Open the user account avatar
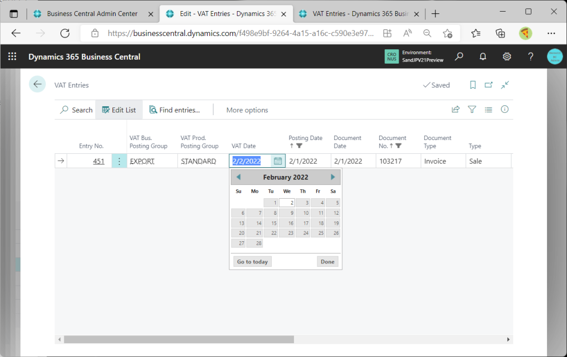Image resolution: width=567 pixels, height=357 pixels. pyautogui.click(x=555, y=56)
